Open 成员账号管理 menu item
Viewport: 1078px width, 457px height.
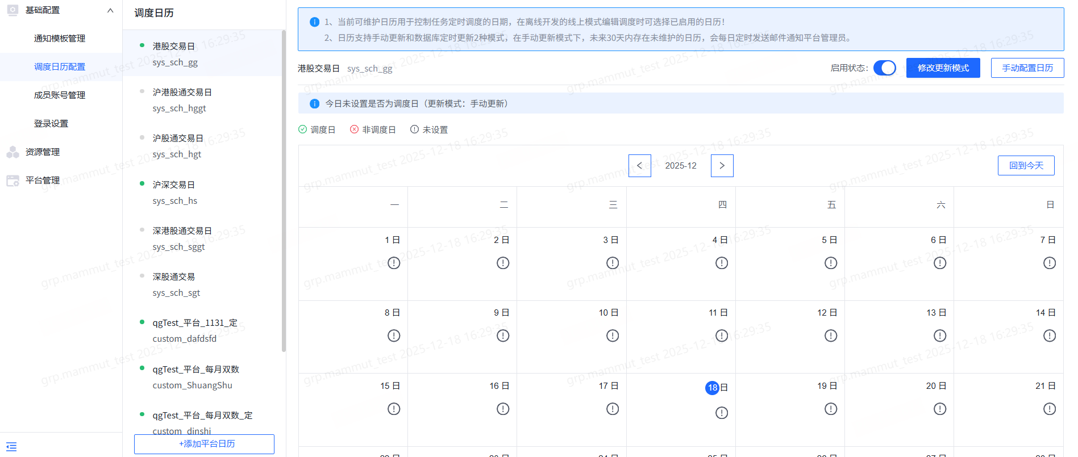(60, 95)
